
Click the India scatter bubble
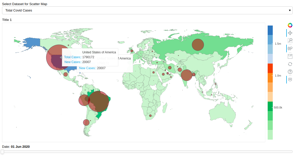pos(187,75)
